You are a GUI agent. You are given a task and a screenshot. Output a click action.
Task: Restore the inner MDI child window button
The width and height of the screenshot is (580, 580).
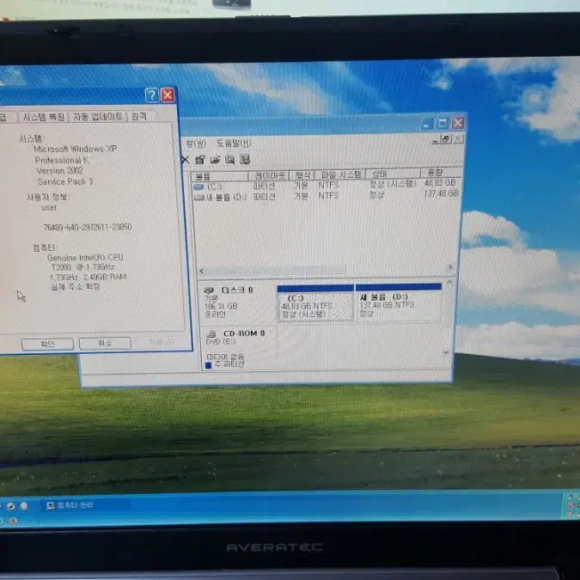coord(446,139)
